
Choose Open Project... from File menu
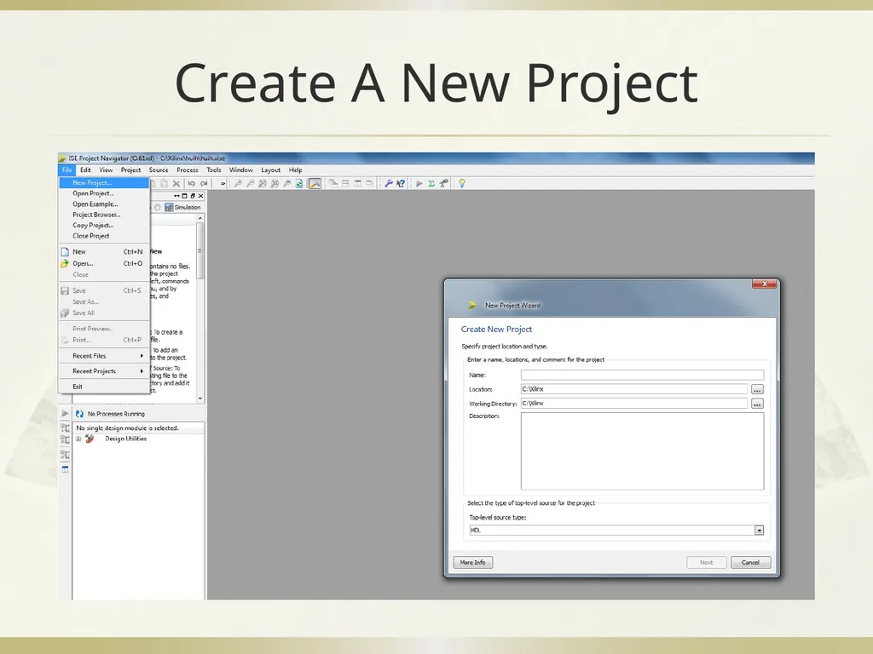tap(104, 193)
